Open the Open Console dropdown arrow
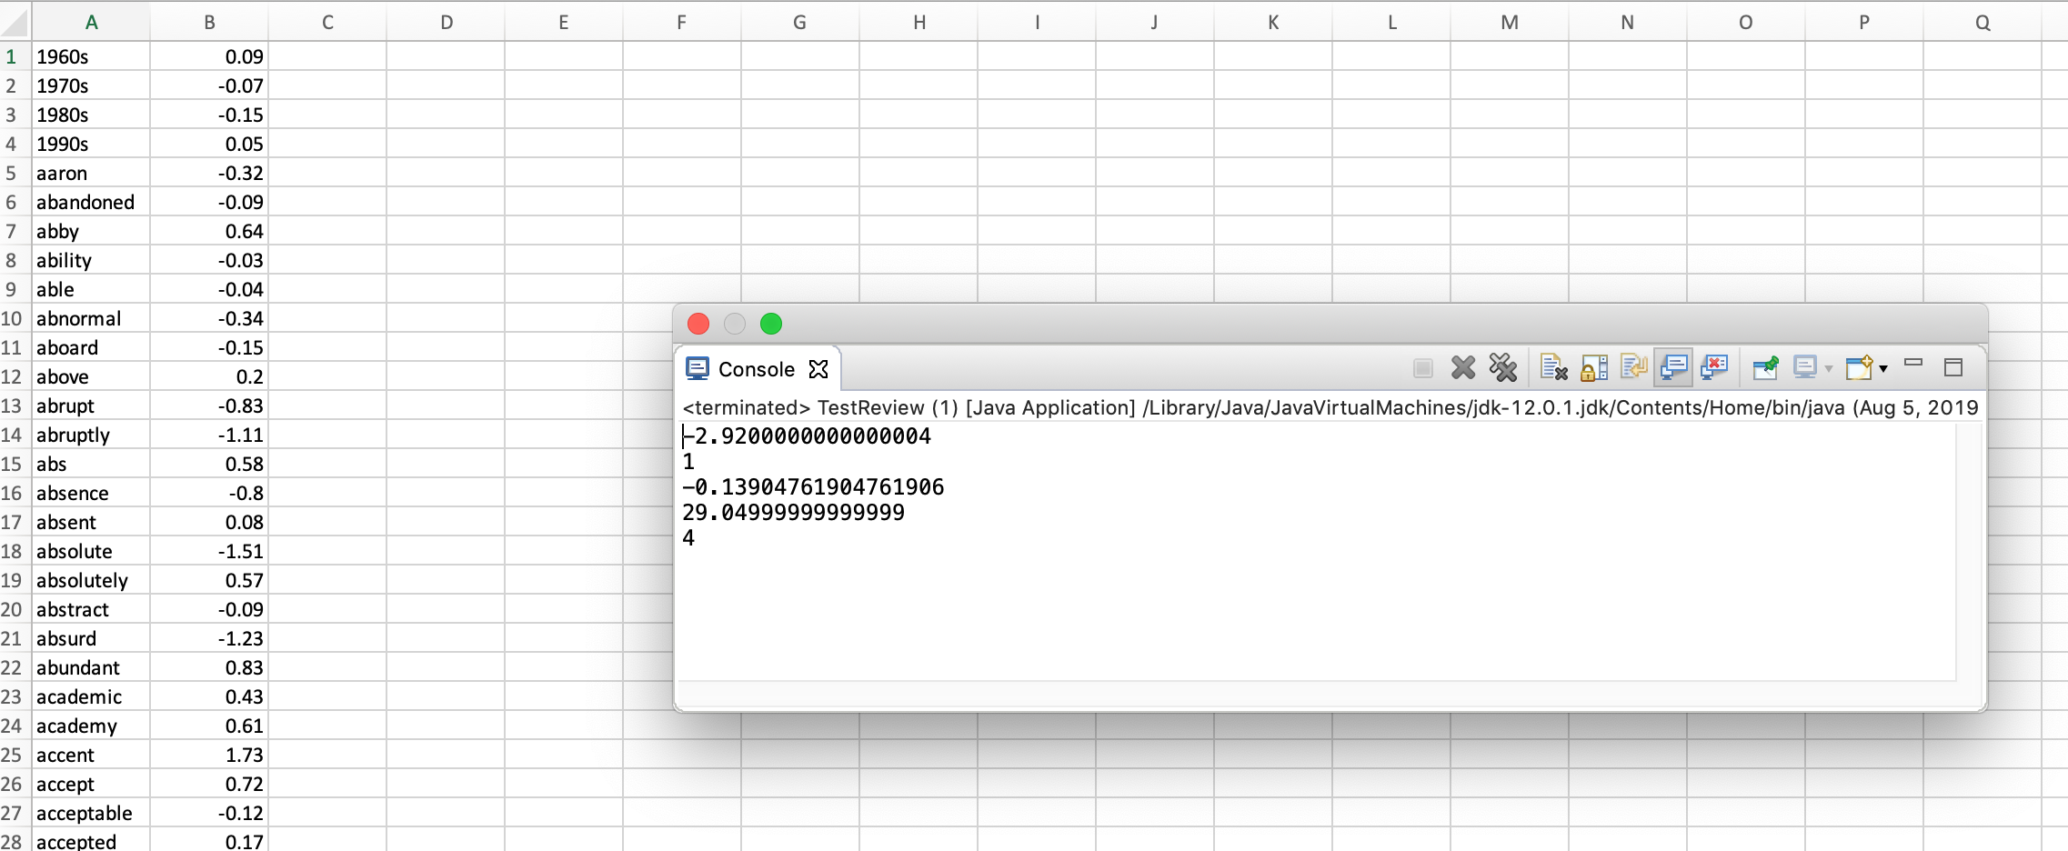Viewport: 2068px width, 851px height. click(x=1883, y=368)
